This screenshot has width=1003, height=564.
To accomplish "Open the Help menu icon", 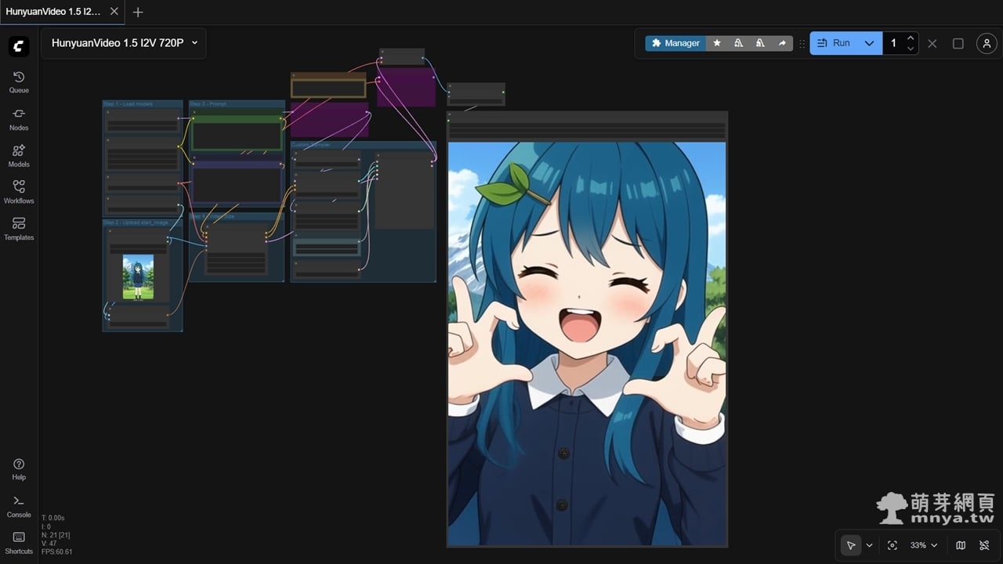I will [19, 468].
